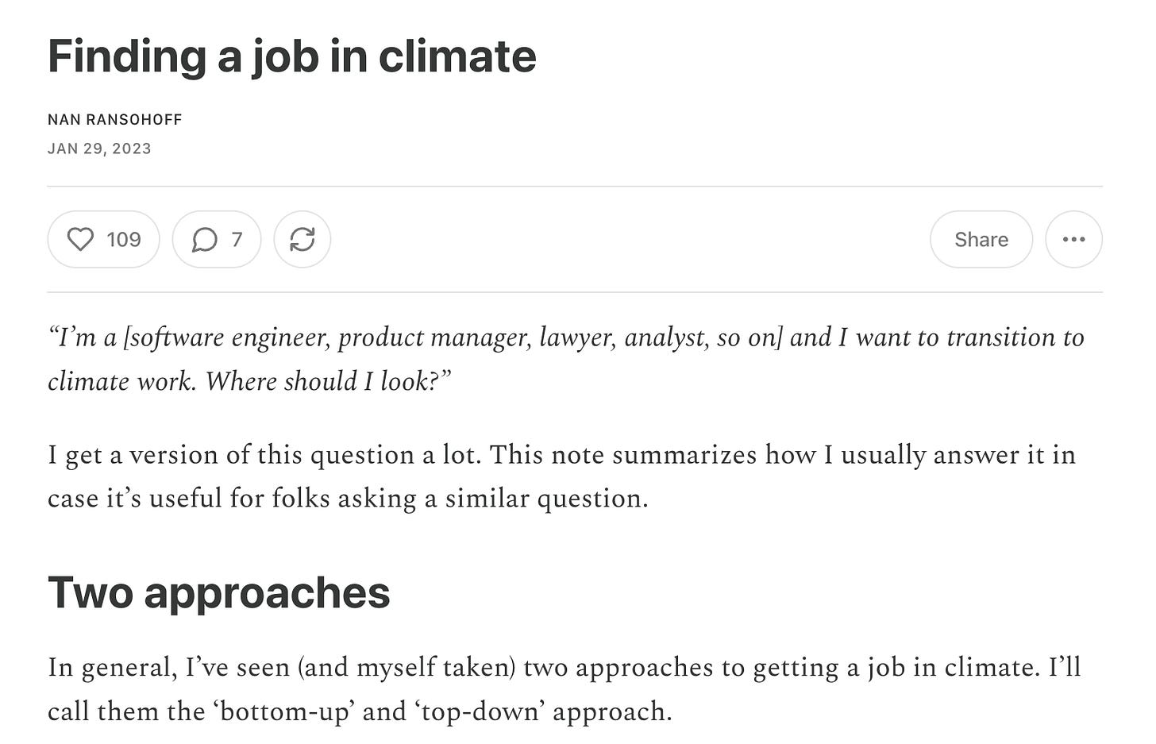
Task: Click the JAN 29, 2023 publish date
Action: pos(99,148)
